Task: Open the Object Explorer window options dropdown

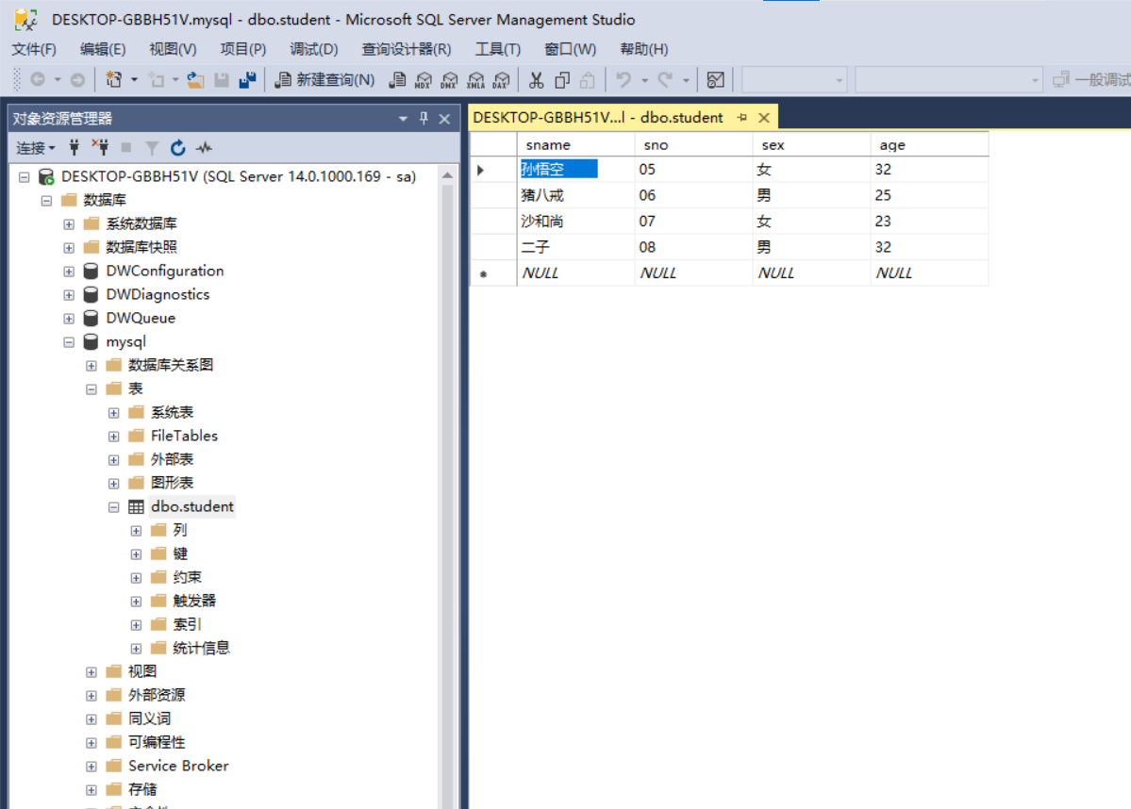Action: (x=403, y=119)
